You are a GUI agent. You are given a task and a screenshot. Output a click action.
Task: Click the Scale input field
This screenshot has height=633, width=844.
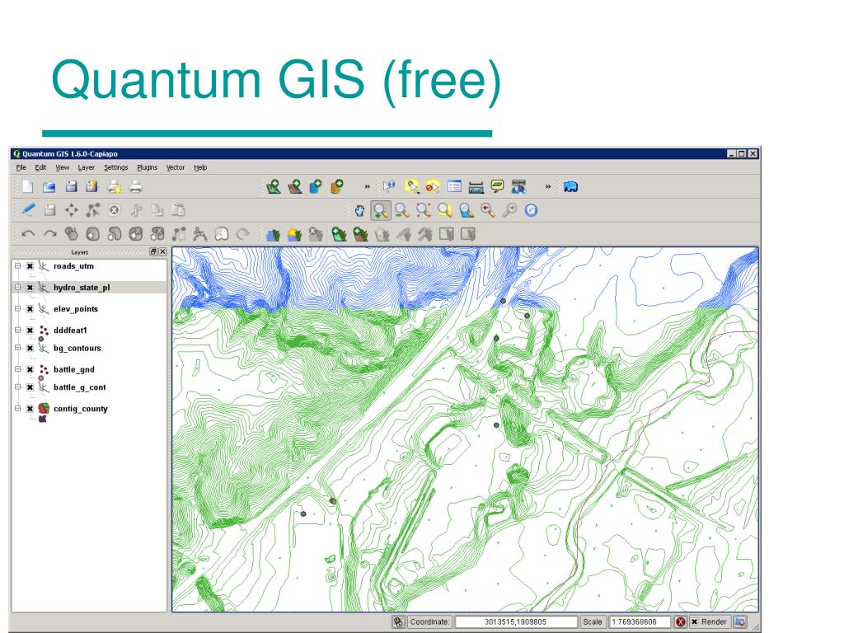point(640,621)
